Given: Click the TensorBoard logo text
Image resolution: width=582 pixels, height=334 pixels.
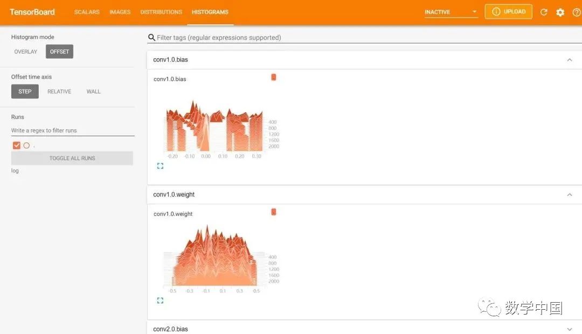Looking at the screenshot, I should (x=32, y=12).
